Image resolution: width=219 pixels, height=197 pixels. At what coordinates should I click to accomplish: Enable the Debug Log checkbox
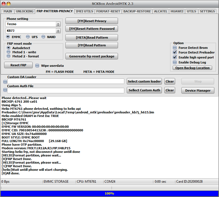pos(175,62)
